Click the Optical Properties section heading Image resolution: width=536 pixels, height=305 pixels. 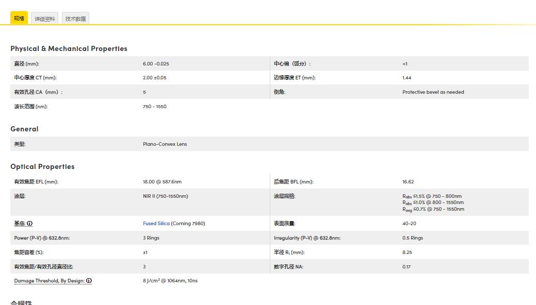point(42,166)
